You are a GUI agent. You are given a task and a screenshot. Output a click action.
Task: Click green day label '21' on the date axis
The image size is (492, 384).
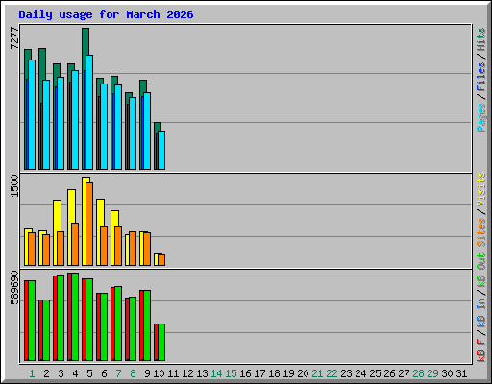[317, 373]
